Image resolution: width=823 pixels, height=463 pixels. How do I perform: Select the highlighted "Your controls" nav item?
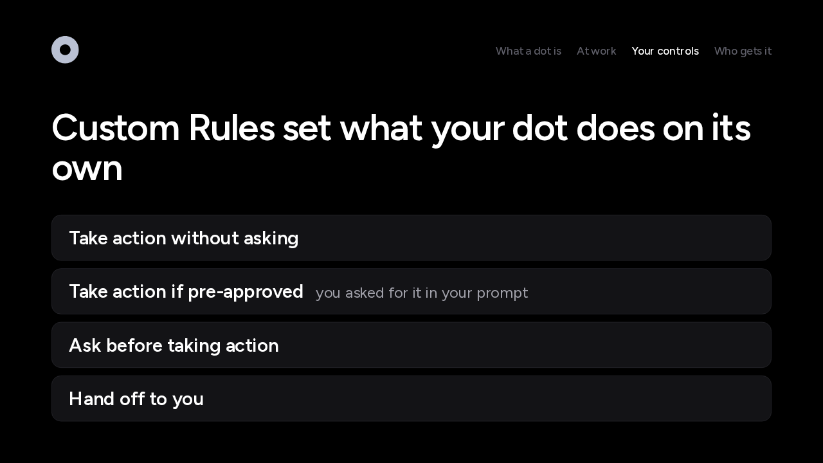665,51
